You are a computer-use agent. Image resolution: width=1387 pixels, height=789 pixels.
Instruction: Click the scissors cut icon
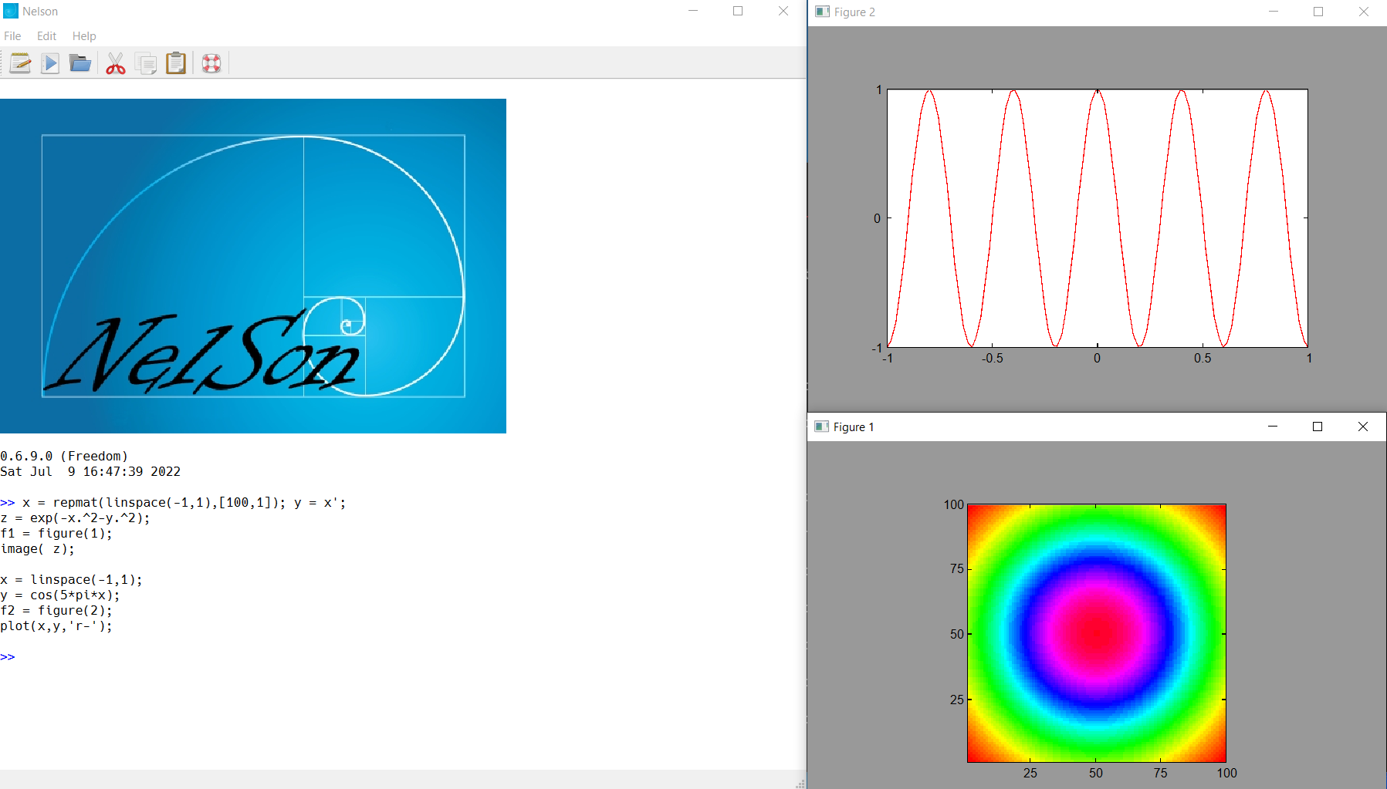[116, 63]
